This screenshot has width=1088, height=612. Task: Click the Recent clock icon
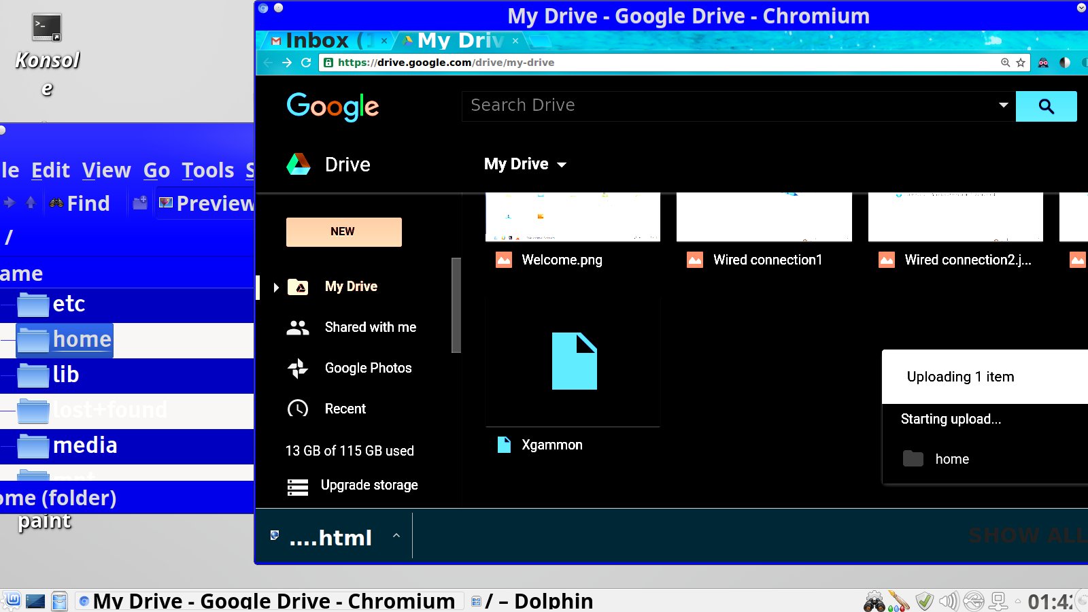point(298,409)
